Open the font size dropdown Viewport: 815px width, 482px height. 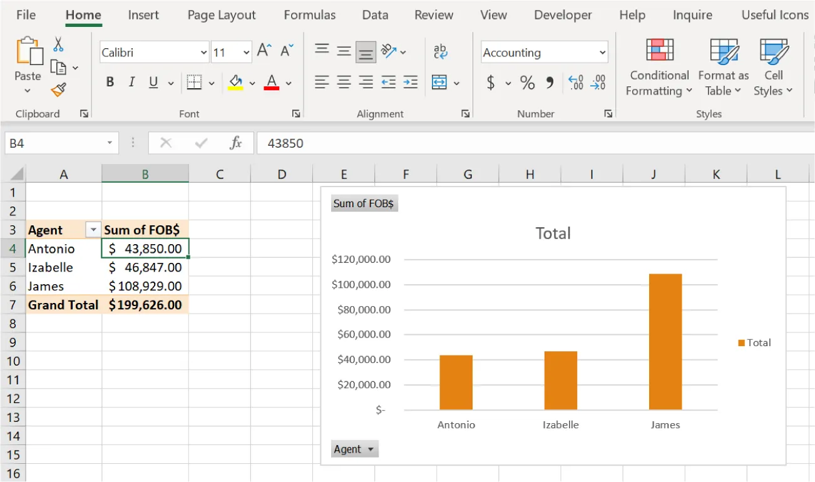[x=247, y=52]
